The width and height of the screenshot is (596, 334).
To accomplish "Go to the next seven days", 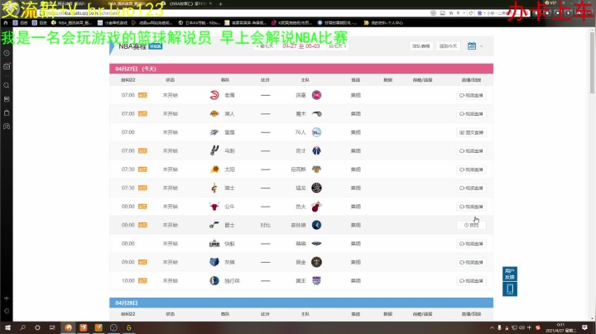I will coord(337,46).
